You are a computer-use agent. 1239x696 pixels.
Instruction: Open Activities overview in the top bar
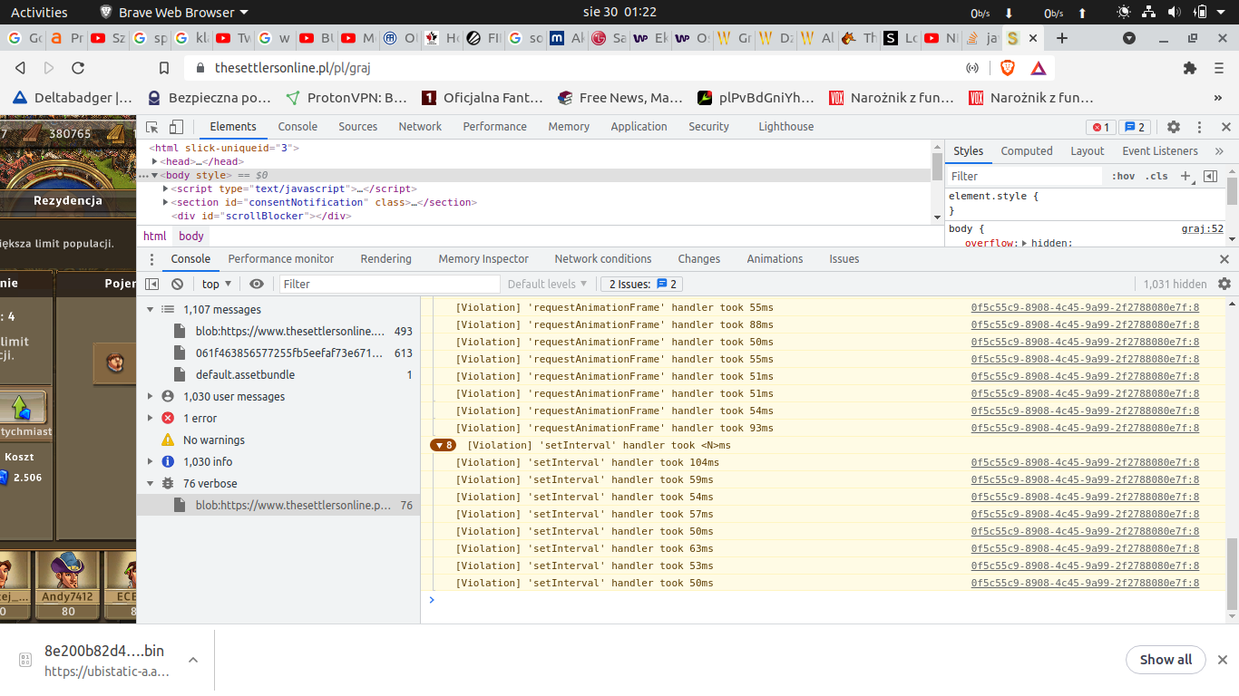point(39,13)
